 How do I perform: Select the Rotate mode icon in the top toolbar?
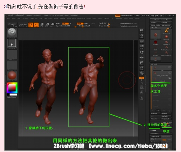[52, 25]
